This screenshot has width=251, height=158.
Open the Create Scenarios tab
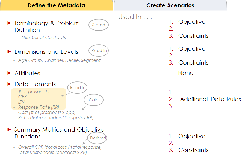click(x=170, y=5)
